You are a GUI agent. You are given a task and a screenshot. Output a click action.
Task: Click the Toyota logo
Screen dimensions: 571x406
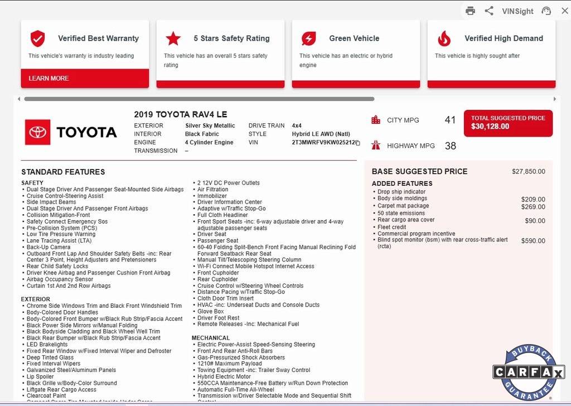[x=71, y=132]
